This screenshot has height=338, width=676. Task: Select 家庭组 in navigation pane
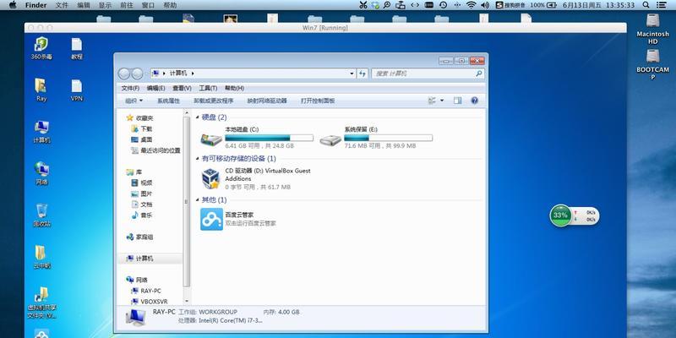(140, 237)
